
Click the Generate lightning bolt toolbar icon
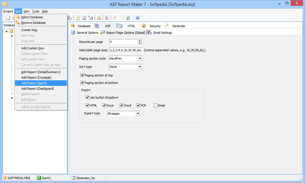[114, 18]
